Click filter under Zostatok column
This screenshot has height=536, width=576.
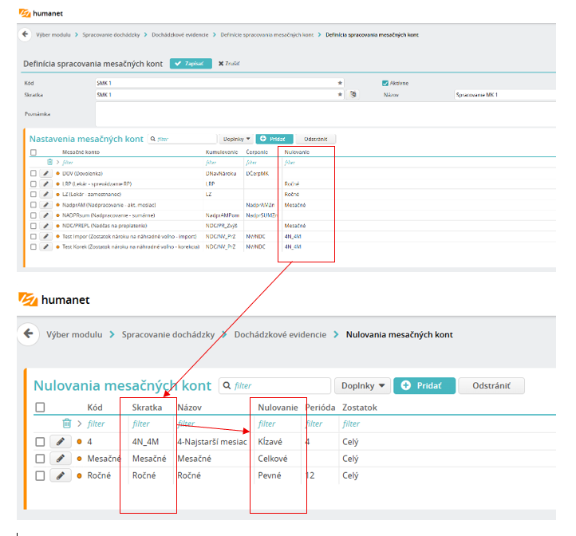(351, 424)
